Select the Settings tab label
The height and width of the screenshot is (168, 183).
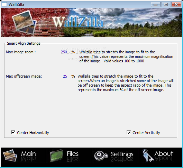tap(122, 154)
